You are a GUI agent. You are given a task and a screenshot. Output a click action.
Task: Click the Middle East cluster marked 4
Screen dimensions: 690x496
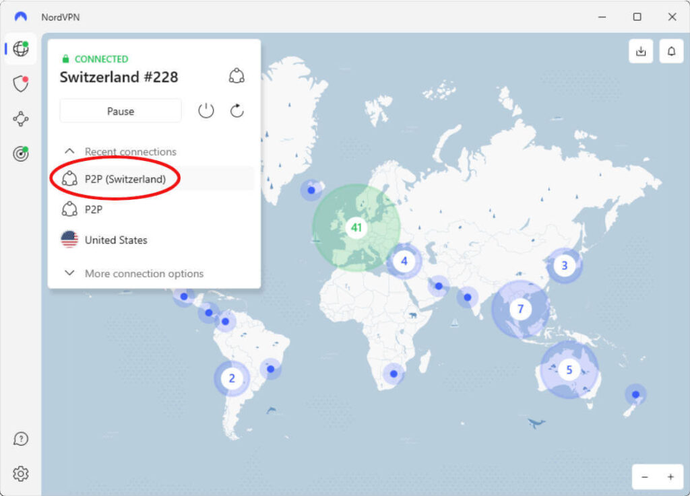(x=404, y=261)
